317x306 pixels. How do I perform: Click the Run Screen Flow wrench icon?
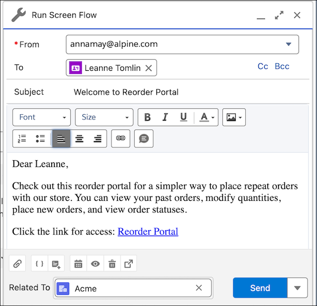(18, 15)
